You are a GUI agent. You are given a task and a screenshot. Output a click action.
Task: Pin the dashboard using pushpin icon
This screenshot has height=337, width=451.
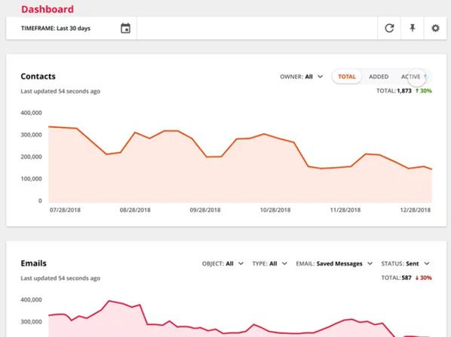pos(413,28)
